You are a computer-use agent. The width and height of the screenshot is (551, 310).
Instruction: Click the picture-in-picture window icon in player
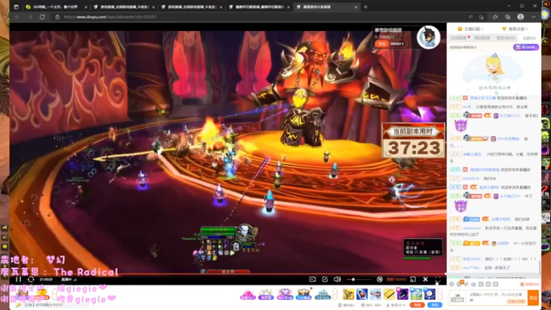[413, 280]
